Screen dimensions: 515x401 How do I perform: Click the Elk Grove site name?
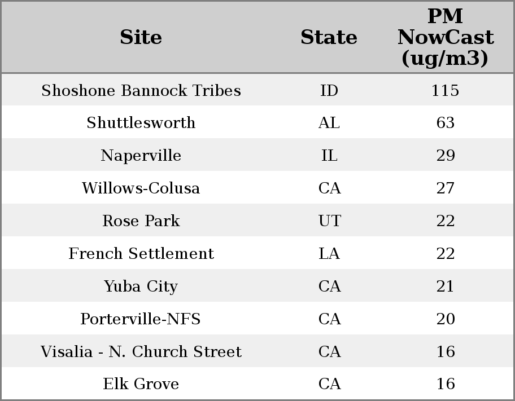pyautogui.click(x=141, y=384)
